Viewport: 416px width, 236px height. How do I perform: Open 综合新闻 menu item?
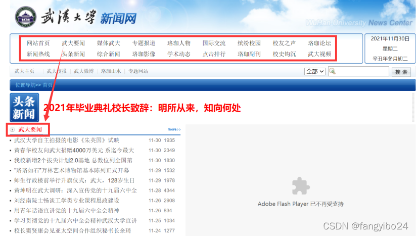[109, 54]
